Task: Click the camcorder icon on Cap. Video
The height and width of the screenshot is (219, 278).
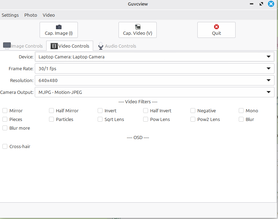Action: click(x=138, y=27)
